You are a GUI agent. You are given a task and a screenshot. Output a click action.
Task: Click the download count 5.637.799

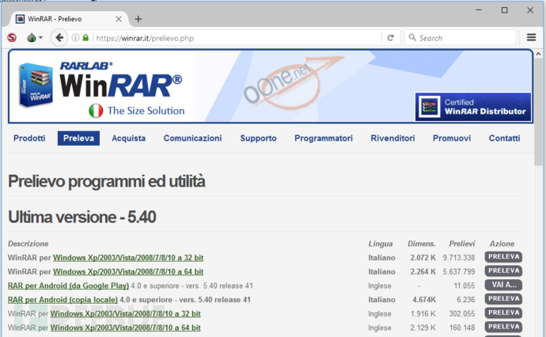tap(459, 272)
